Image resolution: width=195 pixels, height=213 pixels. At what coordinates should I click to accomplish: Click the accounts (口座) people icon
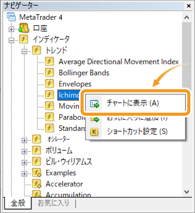click(24, 28)
